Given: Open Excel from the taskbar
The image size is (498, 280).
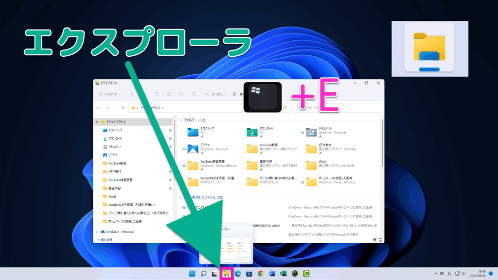Looking at the screenshot, I should click(x=284, y=273).
